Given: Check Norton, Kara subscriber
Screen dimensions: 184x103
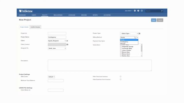Looking at the screenshot, I should click(121, 56).
